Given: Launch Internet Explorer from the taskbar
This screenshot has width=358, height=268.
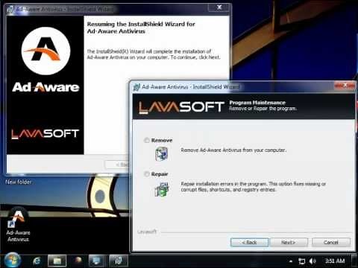Looking at the screenshot, I should 37,261.
